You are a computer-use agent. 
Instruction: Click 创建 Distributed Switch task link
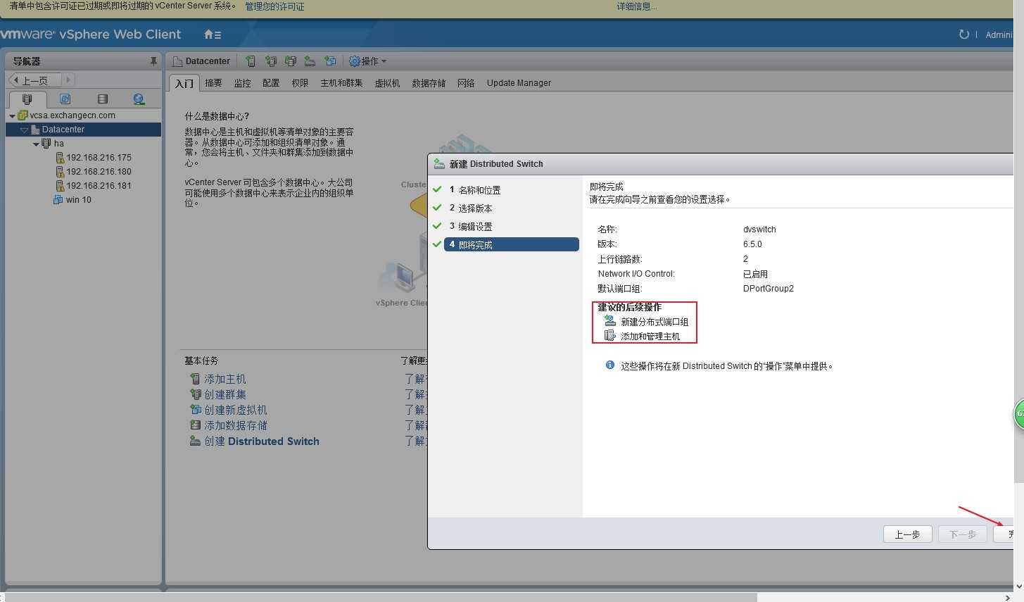click(262, 441)
